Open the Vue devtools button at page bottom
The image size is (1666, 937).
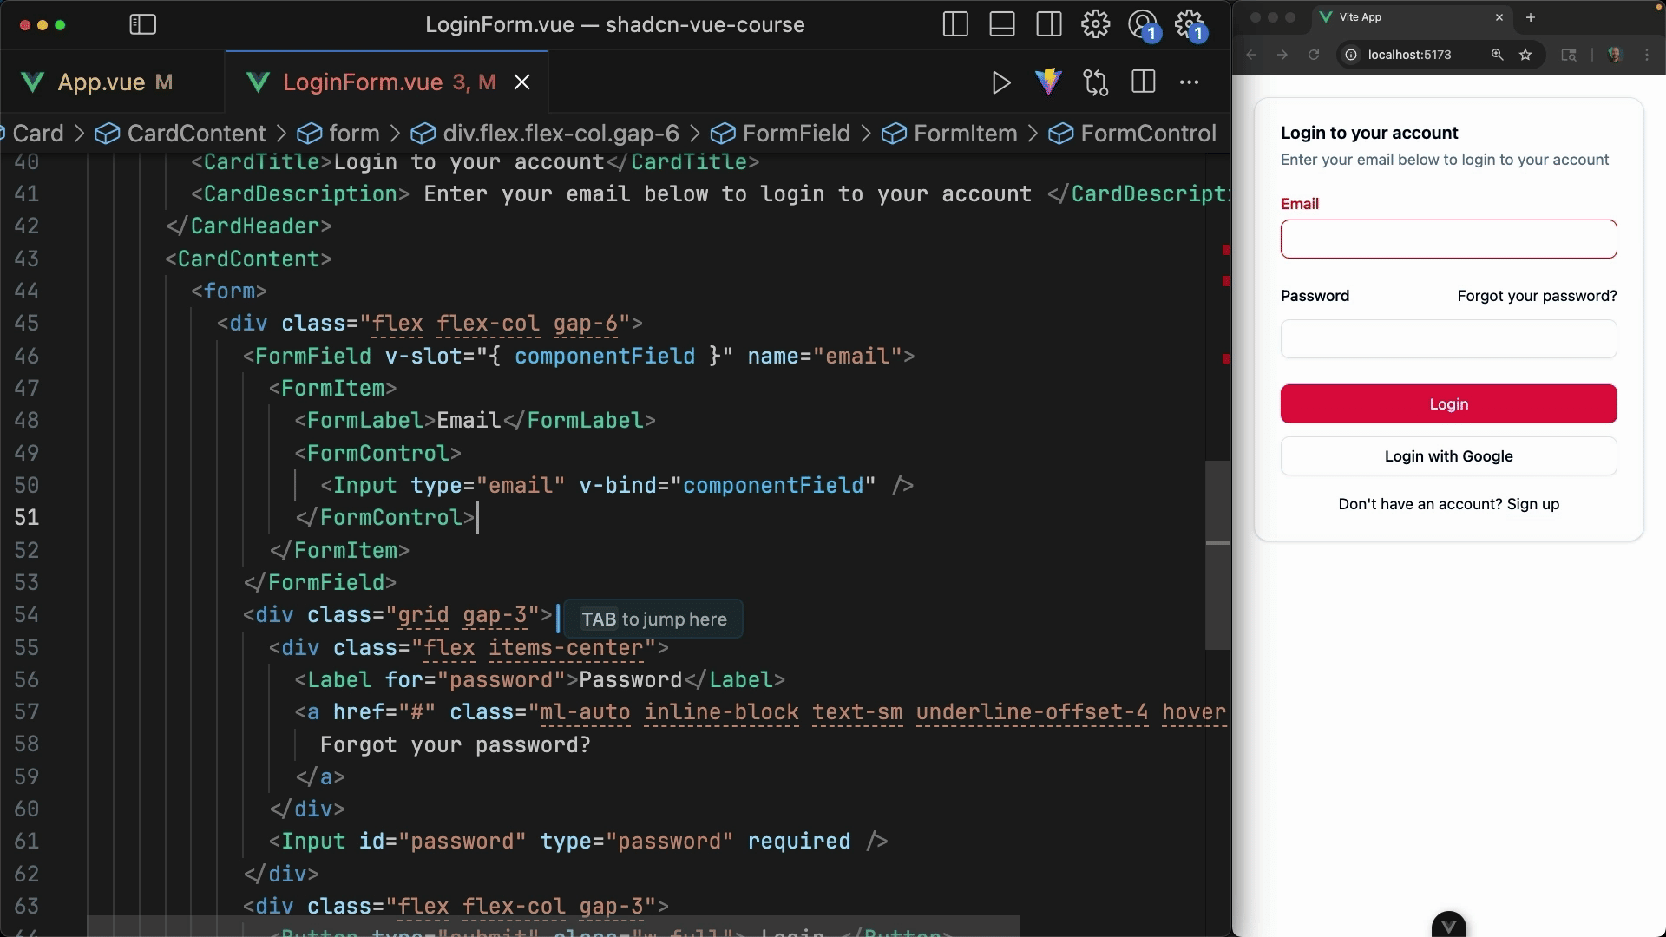(1448, 925)
